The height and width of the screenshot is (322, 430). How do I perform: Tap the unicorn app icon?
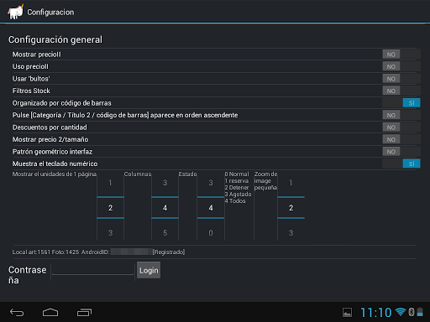coord(16,12)
